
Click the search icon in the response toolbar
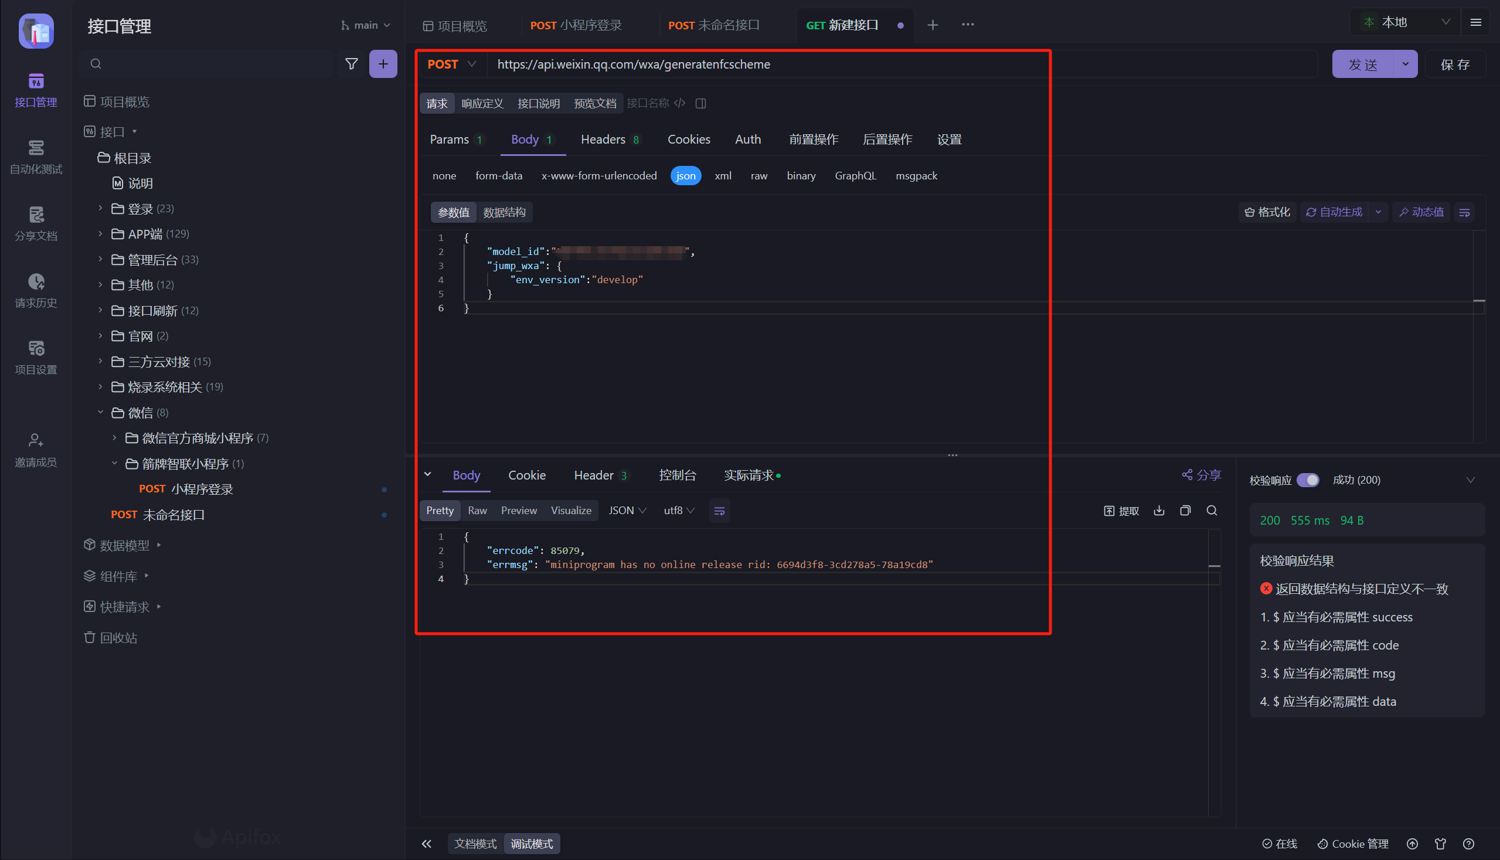coord(1211,511)
